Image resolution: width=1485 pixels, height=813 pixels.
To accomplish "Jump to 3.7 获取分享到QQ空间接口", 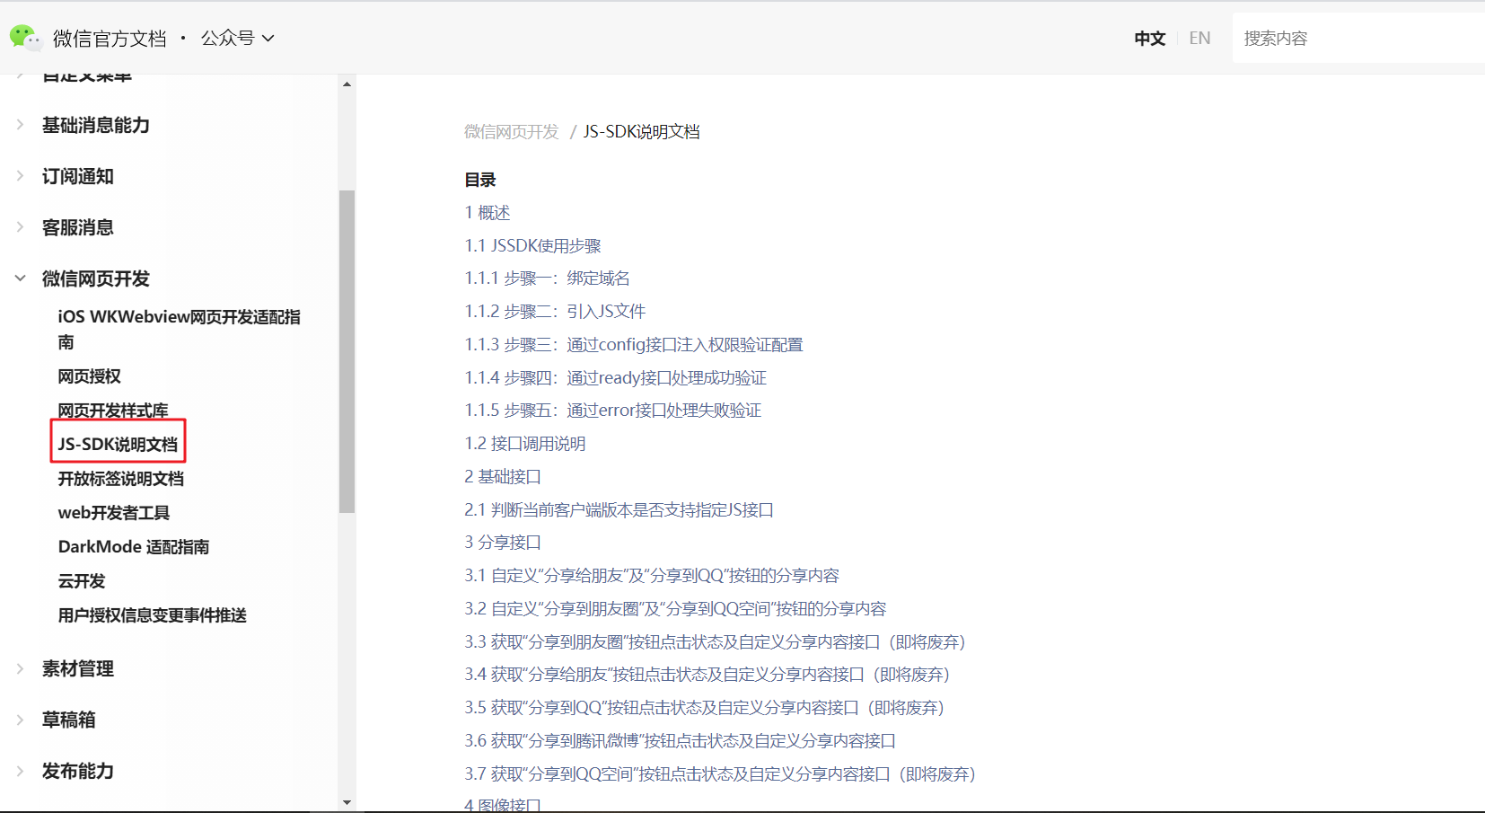I will click(x=720, y=774).
